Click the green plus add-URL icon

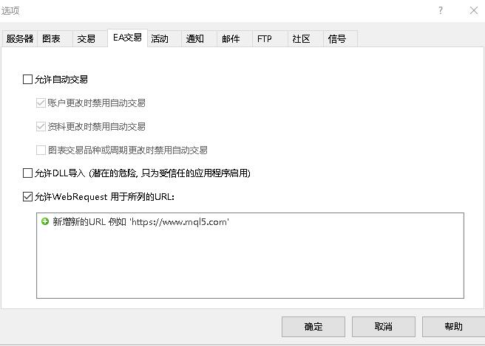point(45,221)
